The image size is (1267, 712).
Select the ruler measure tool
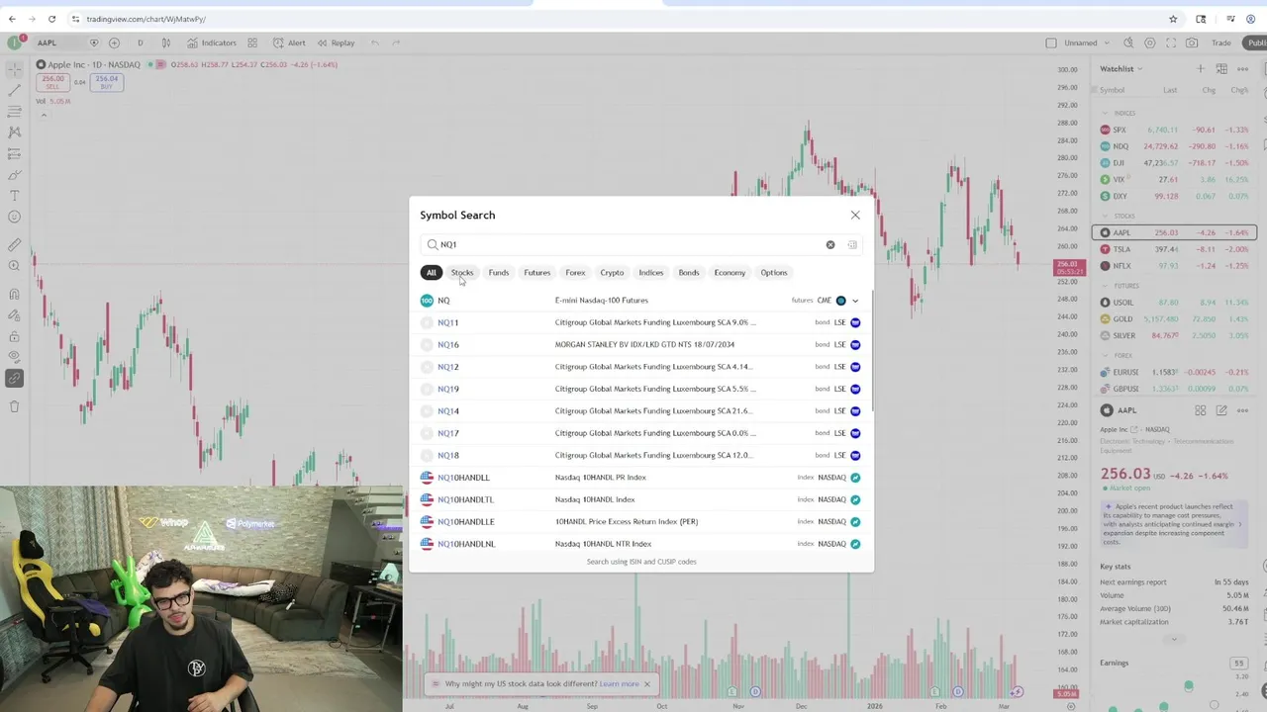point(14,244)
